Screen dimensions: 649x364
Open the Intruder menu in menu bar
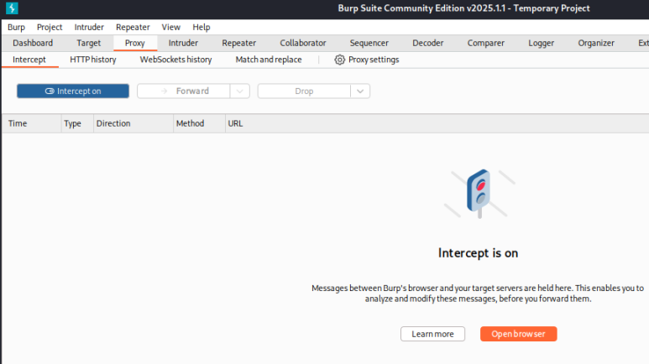[89, 28]
